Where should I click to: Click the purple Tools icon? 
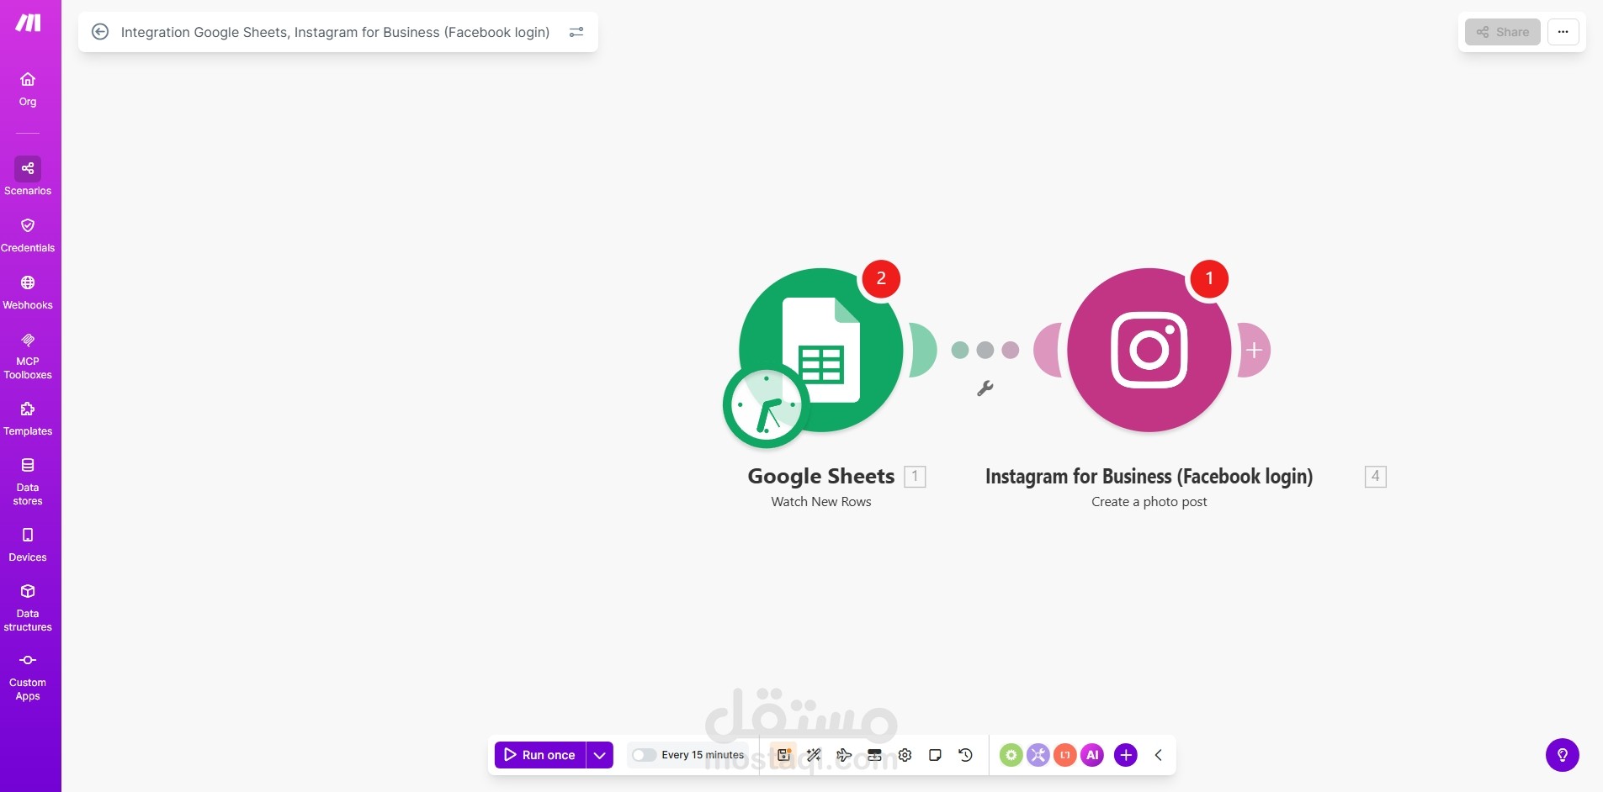1038,755
